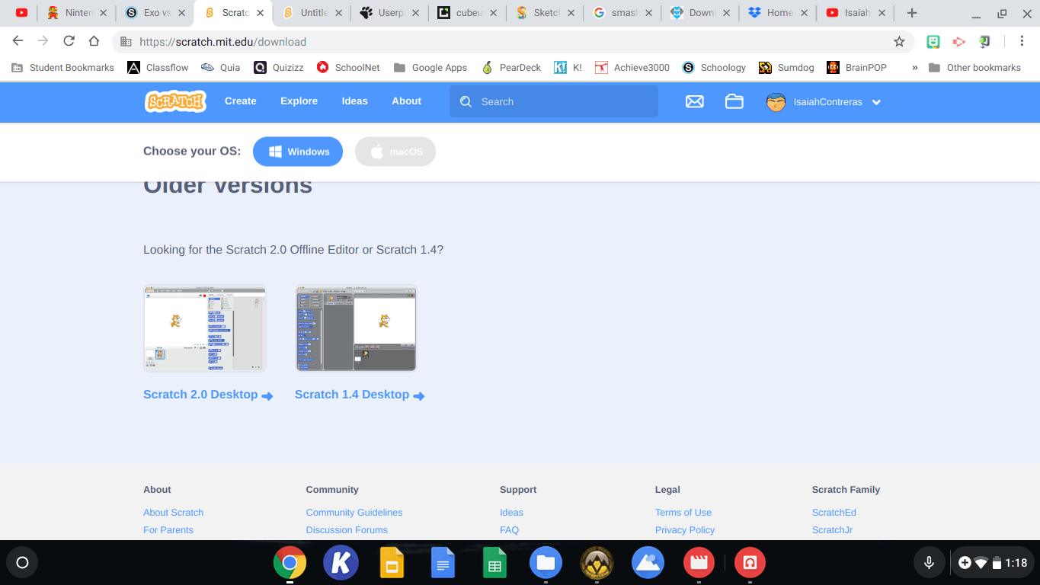Open the Community Guidelines link

[354, 513]
